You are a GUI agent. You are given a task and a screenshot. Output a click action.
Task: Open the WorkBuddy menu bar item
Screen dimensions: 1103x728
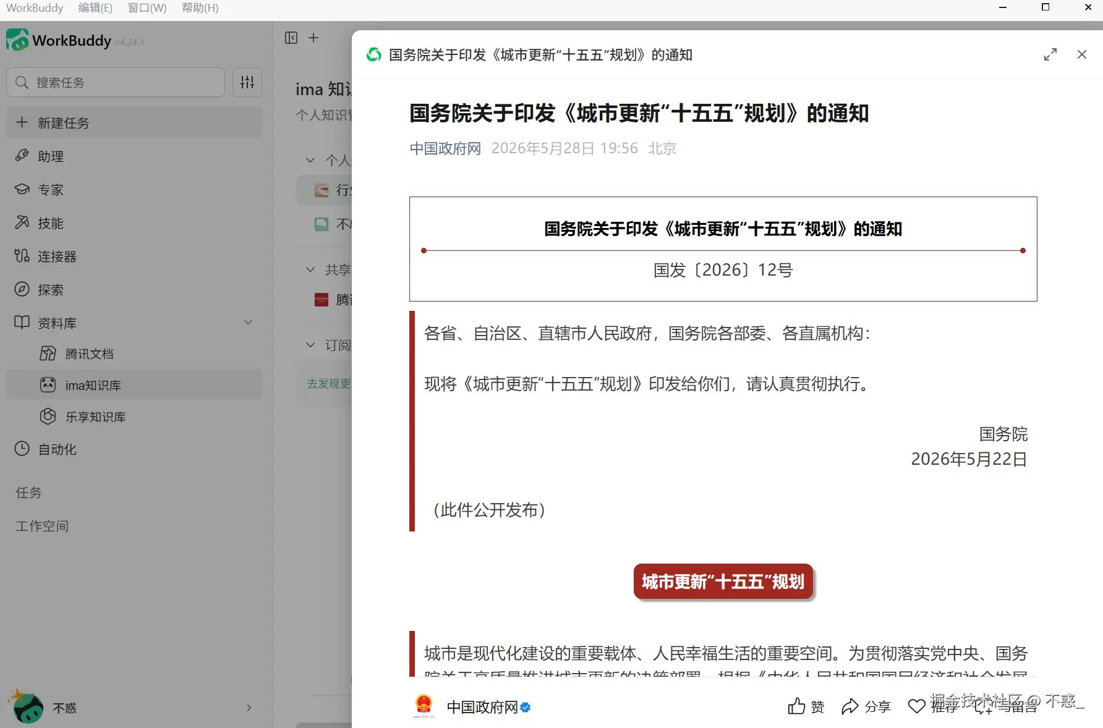click(35, 8)
